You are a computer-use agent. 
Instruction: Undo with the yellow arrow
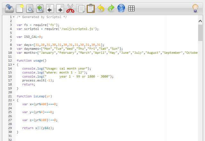click(101, 8)
